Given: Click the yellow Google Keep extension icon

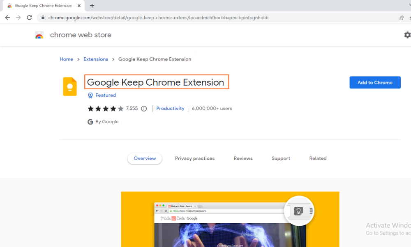Looking at the screenshot, I should pos(70,86).
